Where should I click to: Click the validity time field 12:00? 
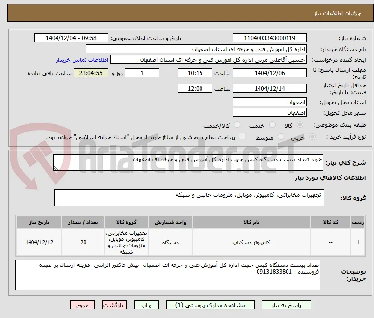(195, 89)
